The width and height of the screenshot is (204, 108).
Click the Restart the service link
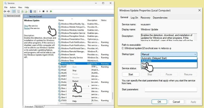(27, 28)
